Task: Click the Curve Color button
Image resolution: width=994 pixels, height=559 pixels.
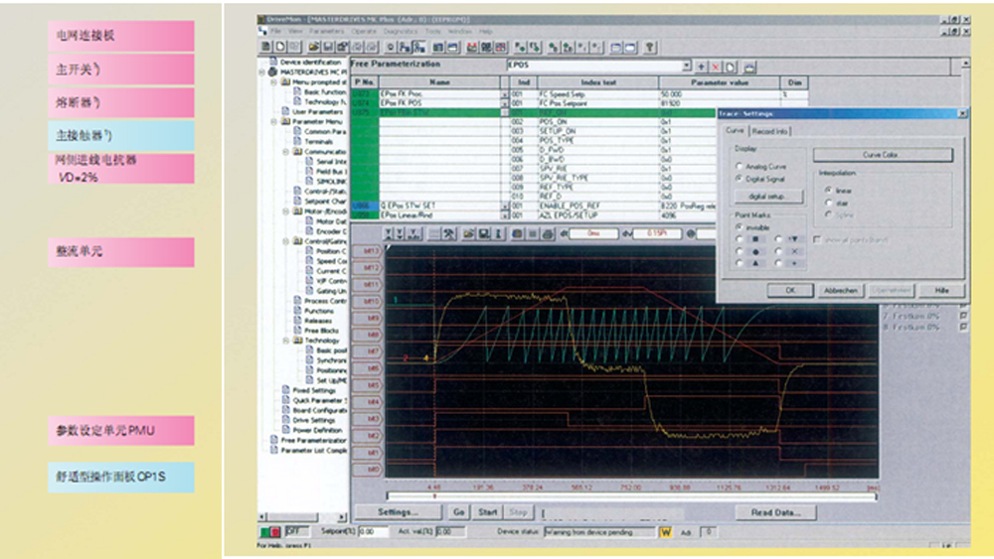Action: point(882,155)
